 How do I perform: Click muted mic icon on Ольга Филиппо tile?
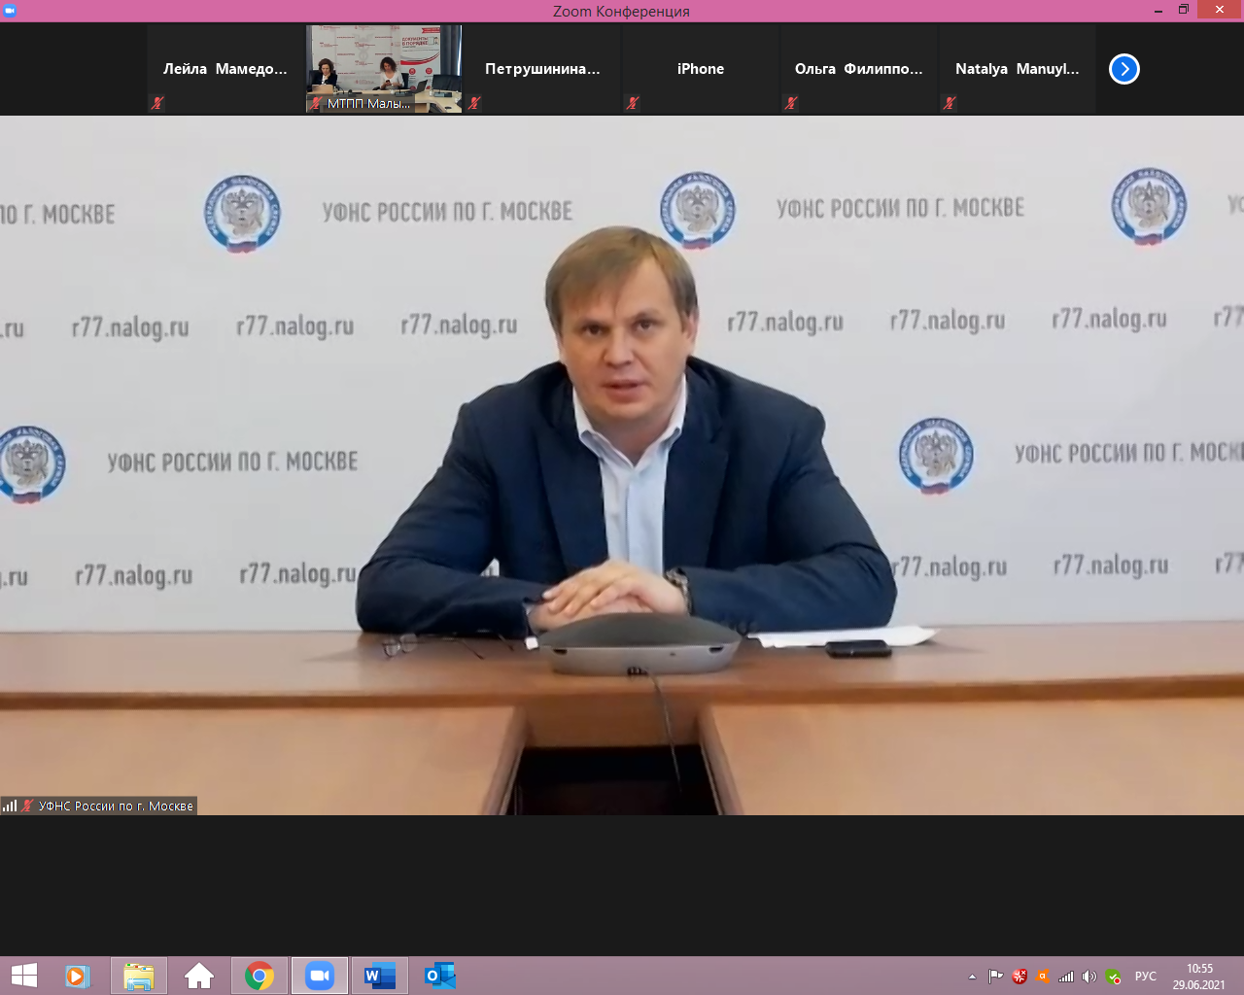point(791,103)
